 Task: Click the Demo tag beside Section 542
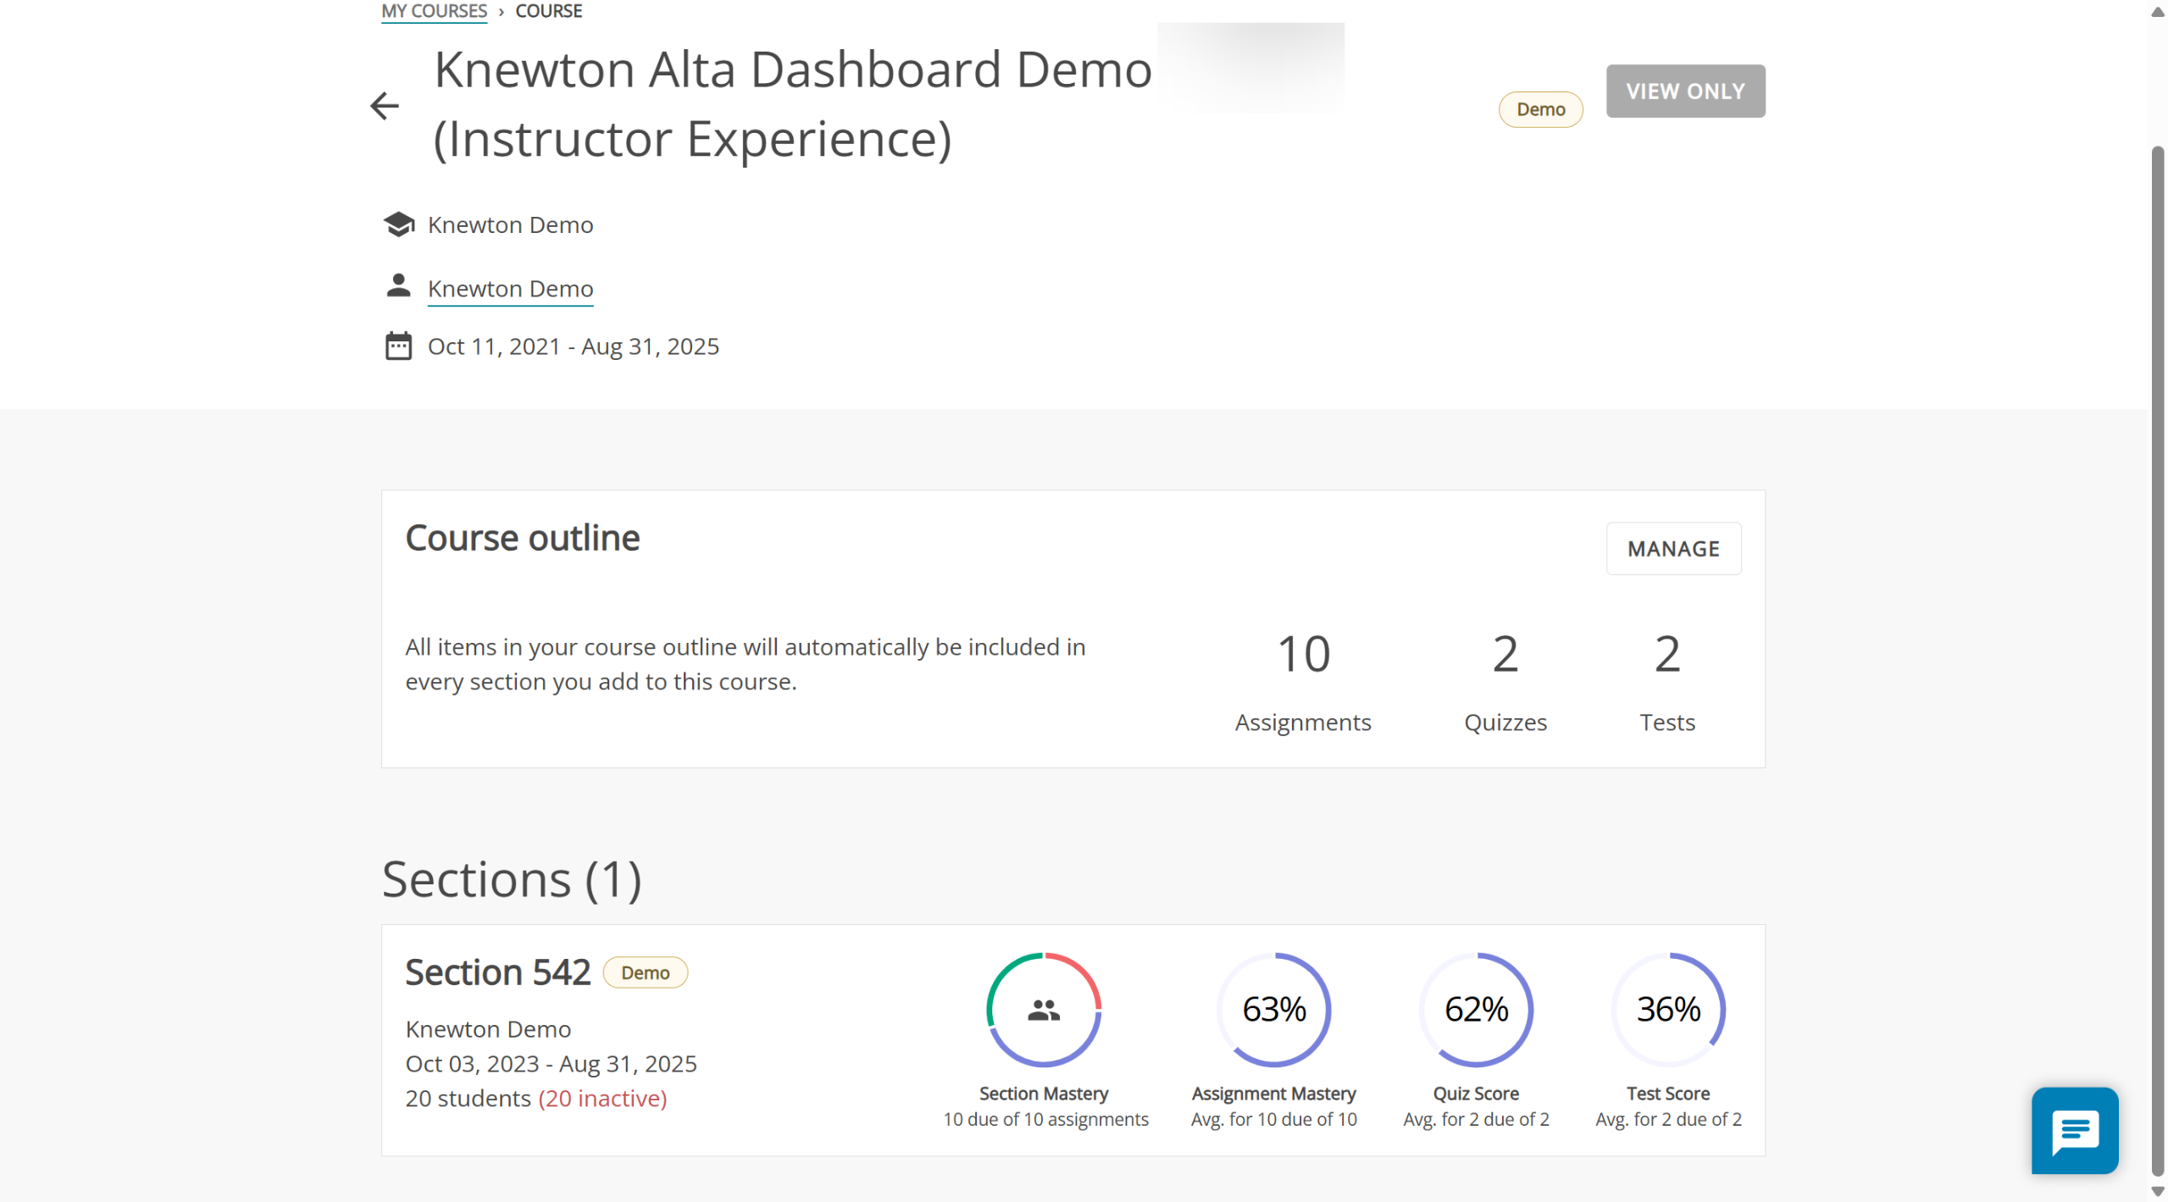(645, 972)
